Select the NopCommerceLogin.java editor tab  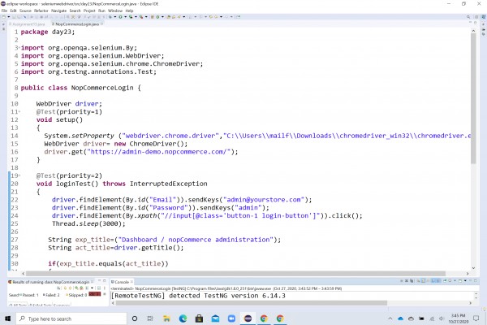click(x=77, y=24)
